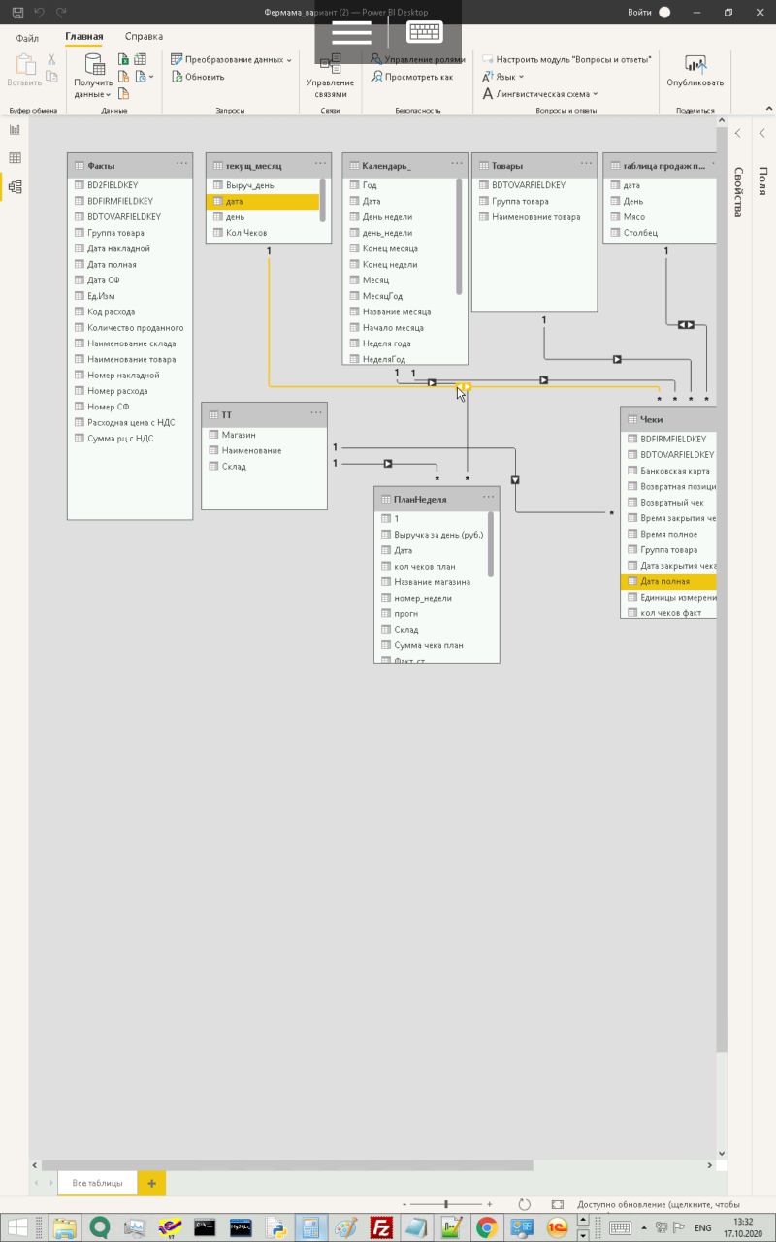Open the Файл menu
The image size is (776, 1242).
[27, 38]
